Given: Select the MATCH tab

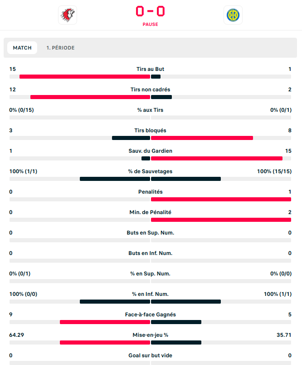Looking at the screenshot, I should point(22,48).
